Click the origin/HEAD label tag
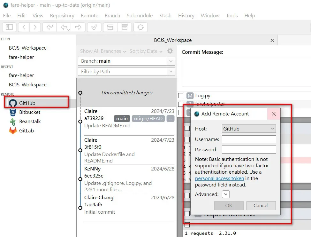 (x=148, y=119)
